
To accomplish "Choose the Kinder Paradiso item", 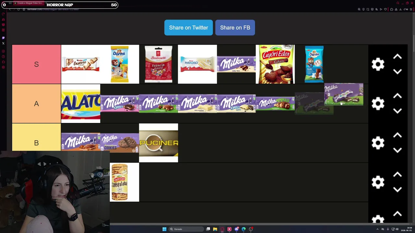I will (x=197, y=64).
